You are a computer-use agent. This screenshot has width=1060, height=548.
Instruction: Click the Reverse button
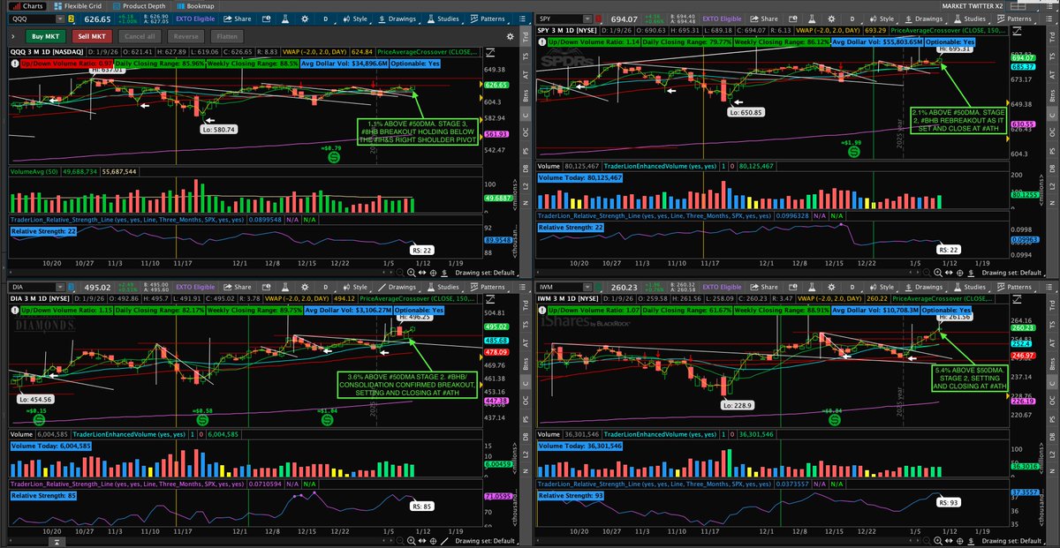(x=185, y=36)
